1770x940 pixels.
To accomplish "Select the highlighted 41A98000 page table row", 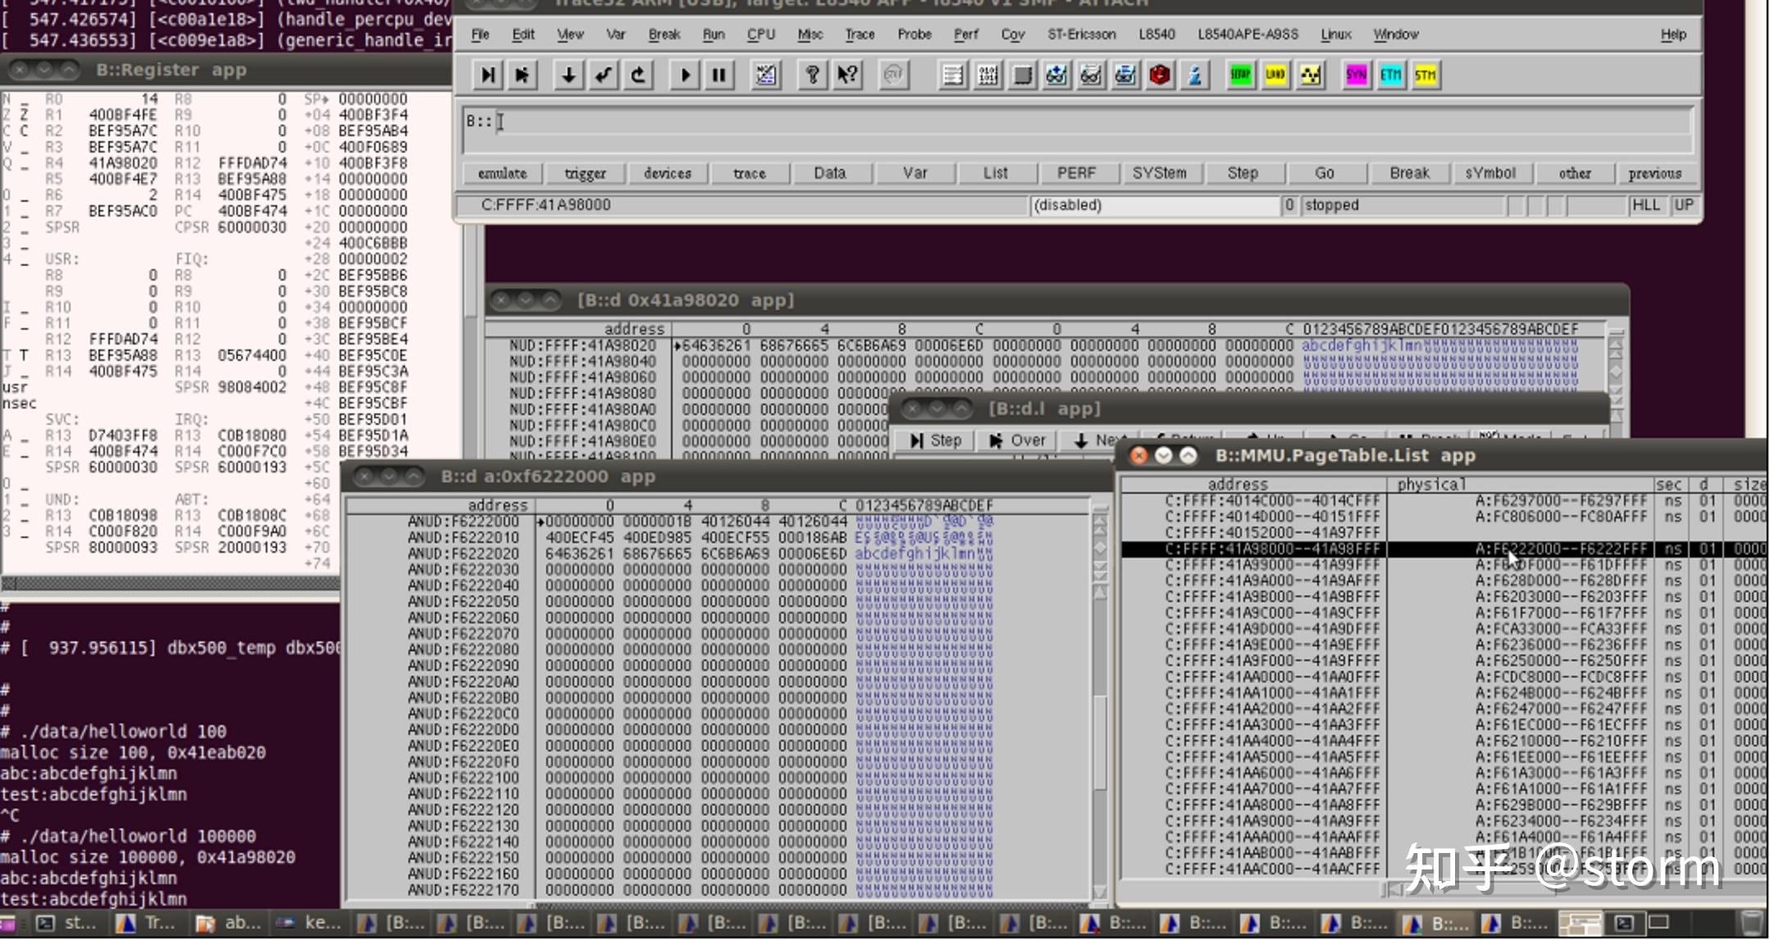I will (x=1271, y=549).
